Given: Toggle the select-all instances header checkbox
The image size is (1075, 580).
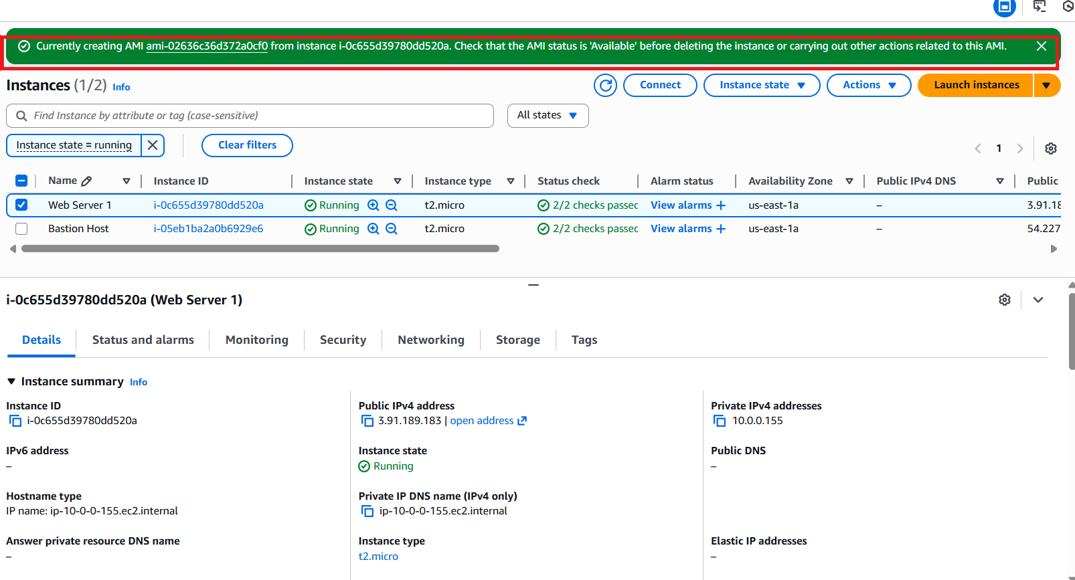Looking at the screenshot, I should [21, 181].
